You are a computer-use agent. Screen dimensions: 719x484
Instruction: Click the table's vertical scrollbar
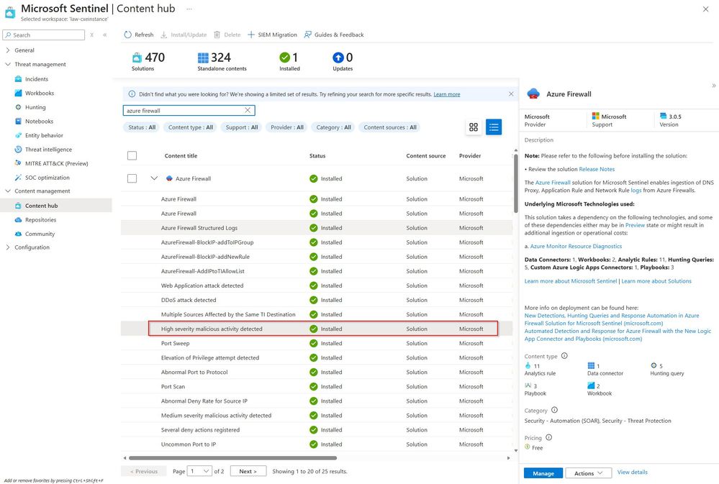(516, 183)
